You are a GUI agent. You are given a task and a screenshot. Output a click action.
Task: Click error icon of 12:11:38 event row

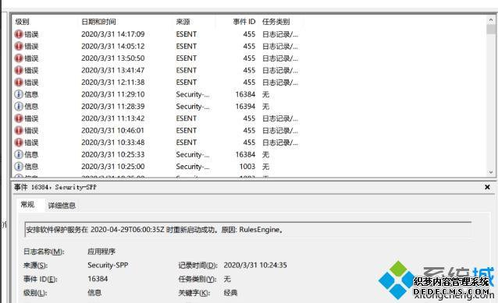[19, 82]
